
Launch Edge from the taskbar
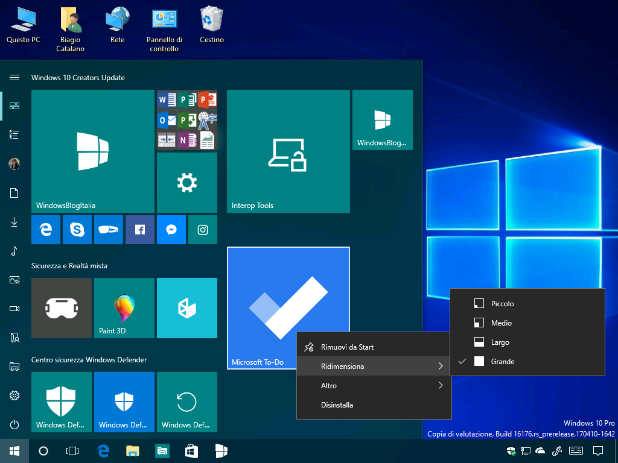click(x=103, y=451)
